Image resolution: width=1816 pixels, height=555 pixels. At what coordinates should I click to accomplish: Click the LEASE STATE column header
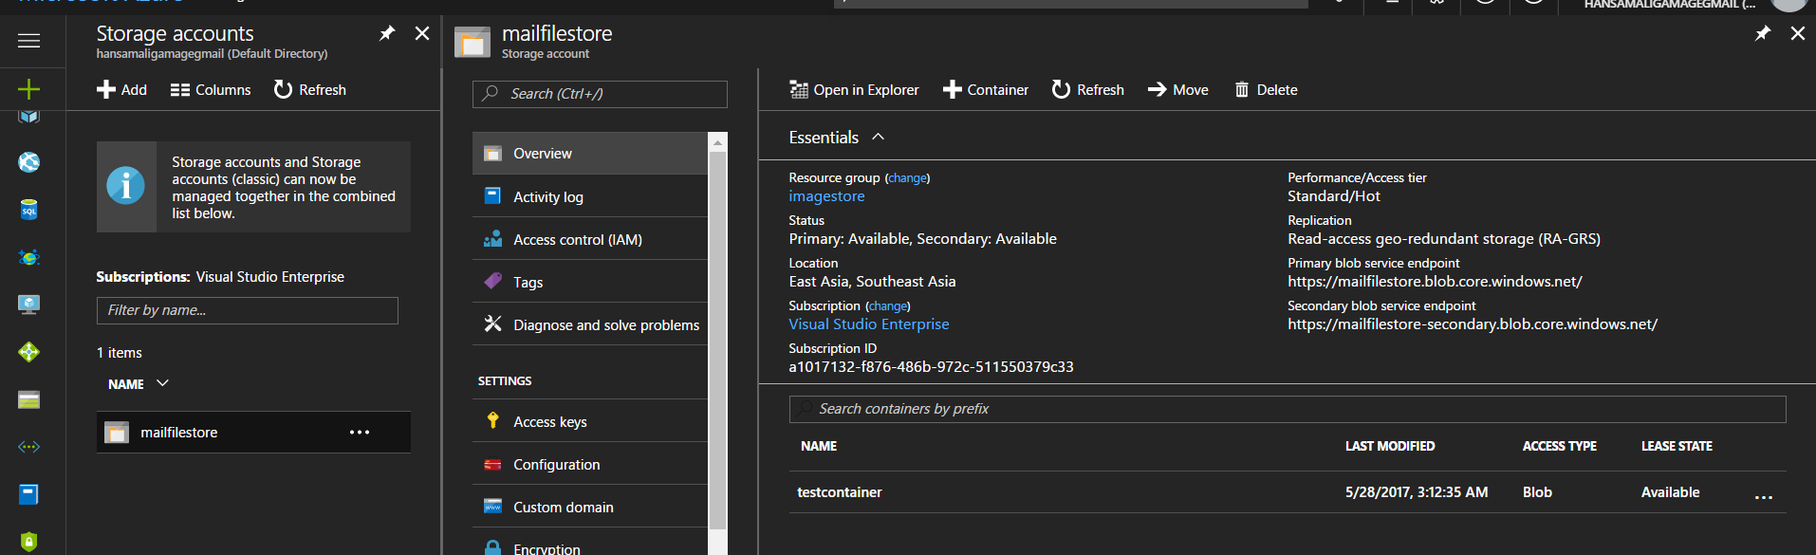[1677, 446]
